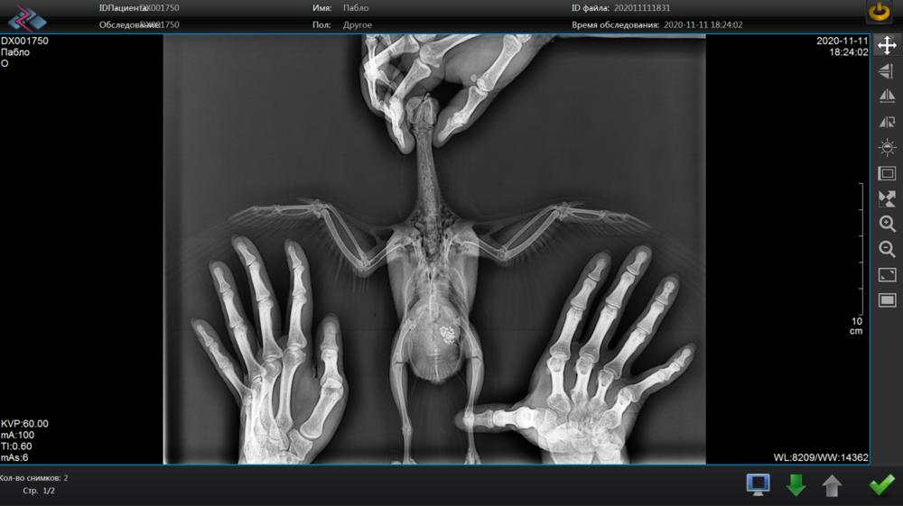Click the TI:0.60 value

16,446
